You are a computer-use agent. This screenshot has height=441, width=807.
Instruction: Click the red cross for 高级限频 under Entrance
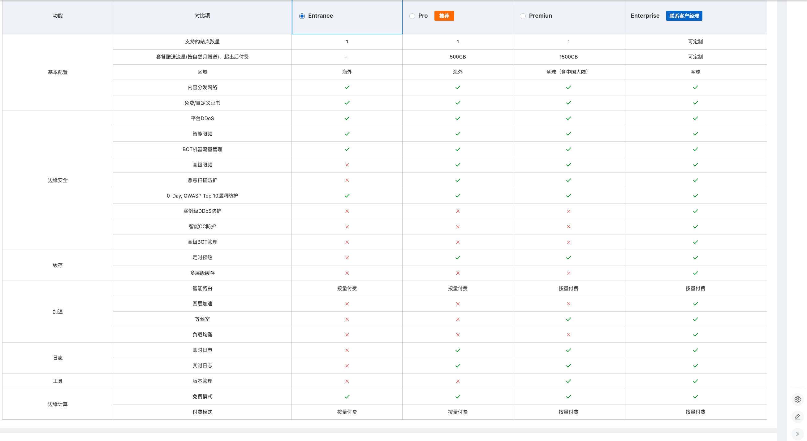[x=347, y=165]
